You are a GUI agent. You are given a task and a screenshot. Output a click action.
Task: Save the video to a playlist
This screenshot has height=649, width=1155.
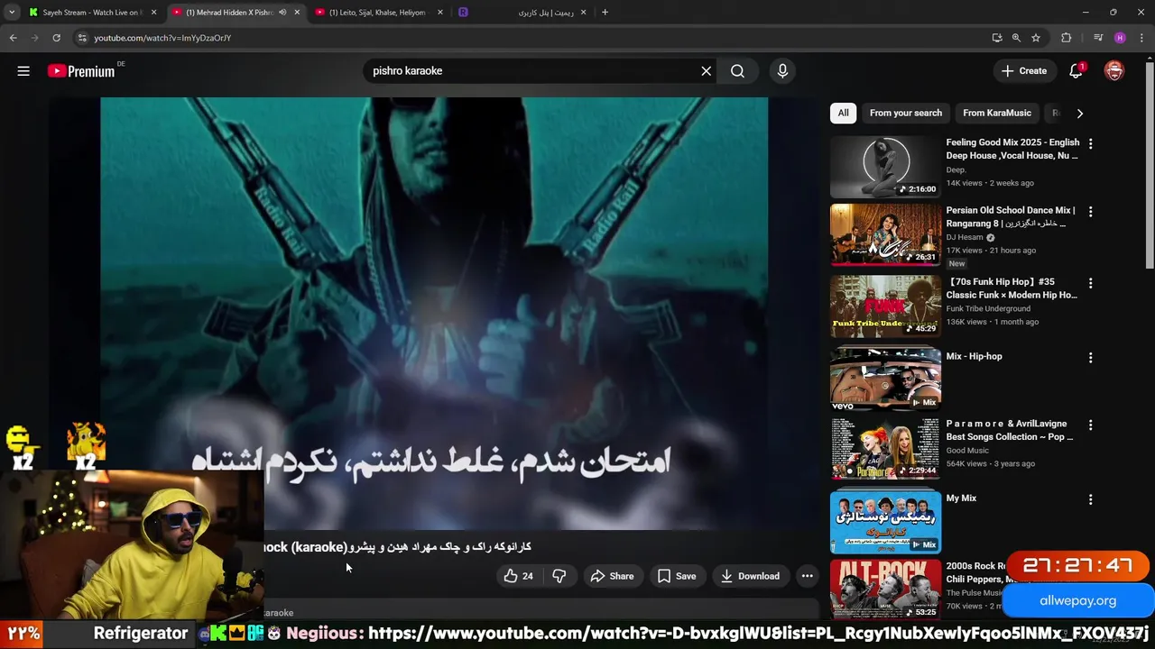click(676, 576)
